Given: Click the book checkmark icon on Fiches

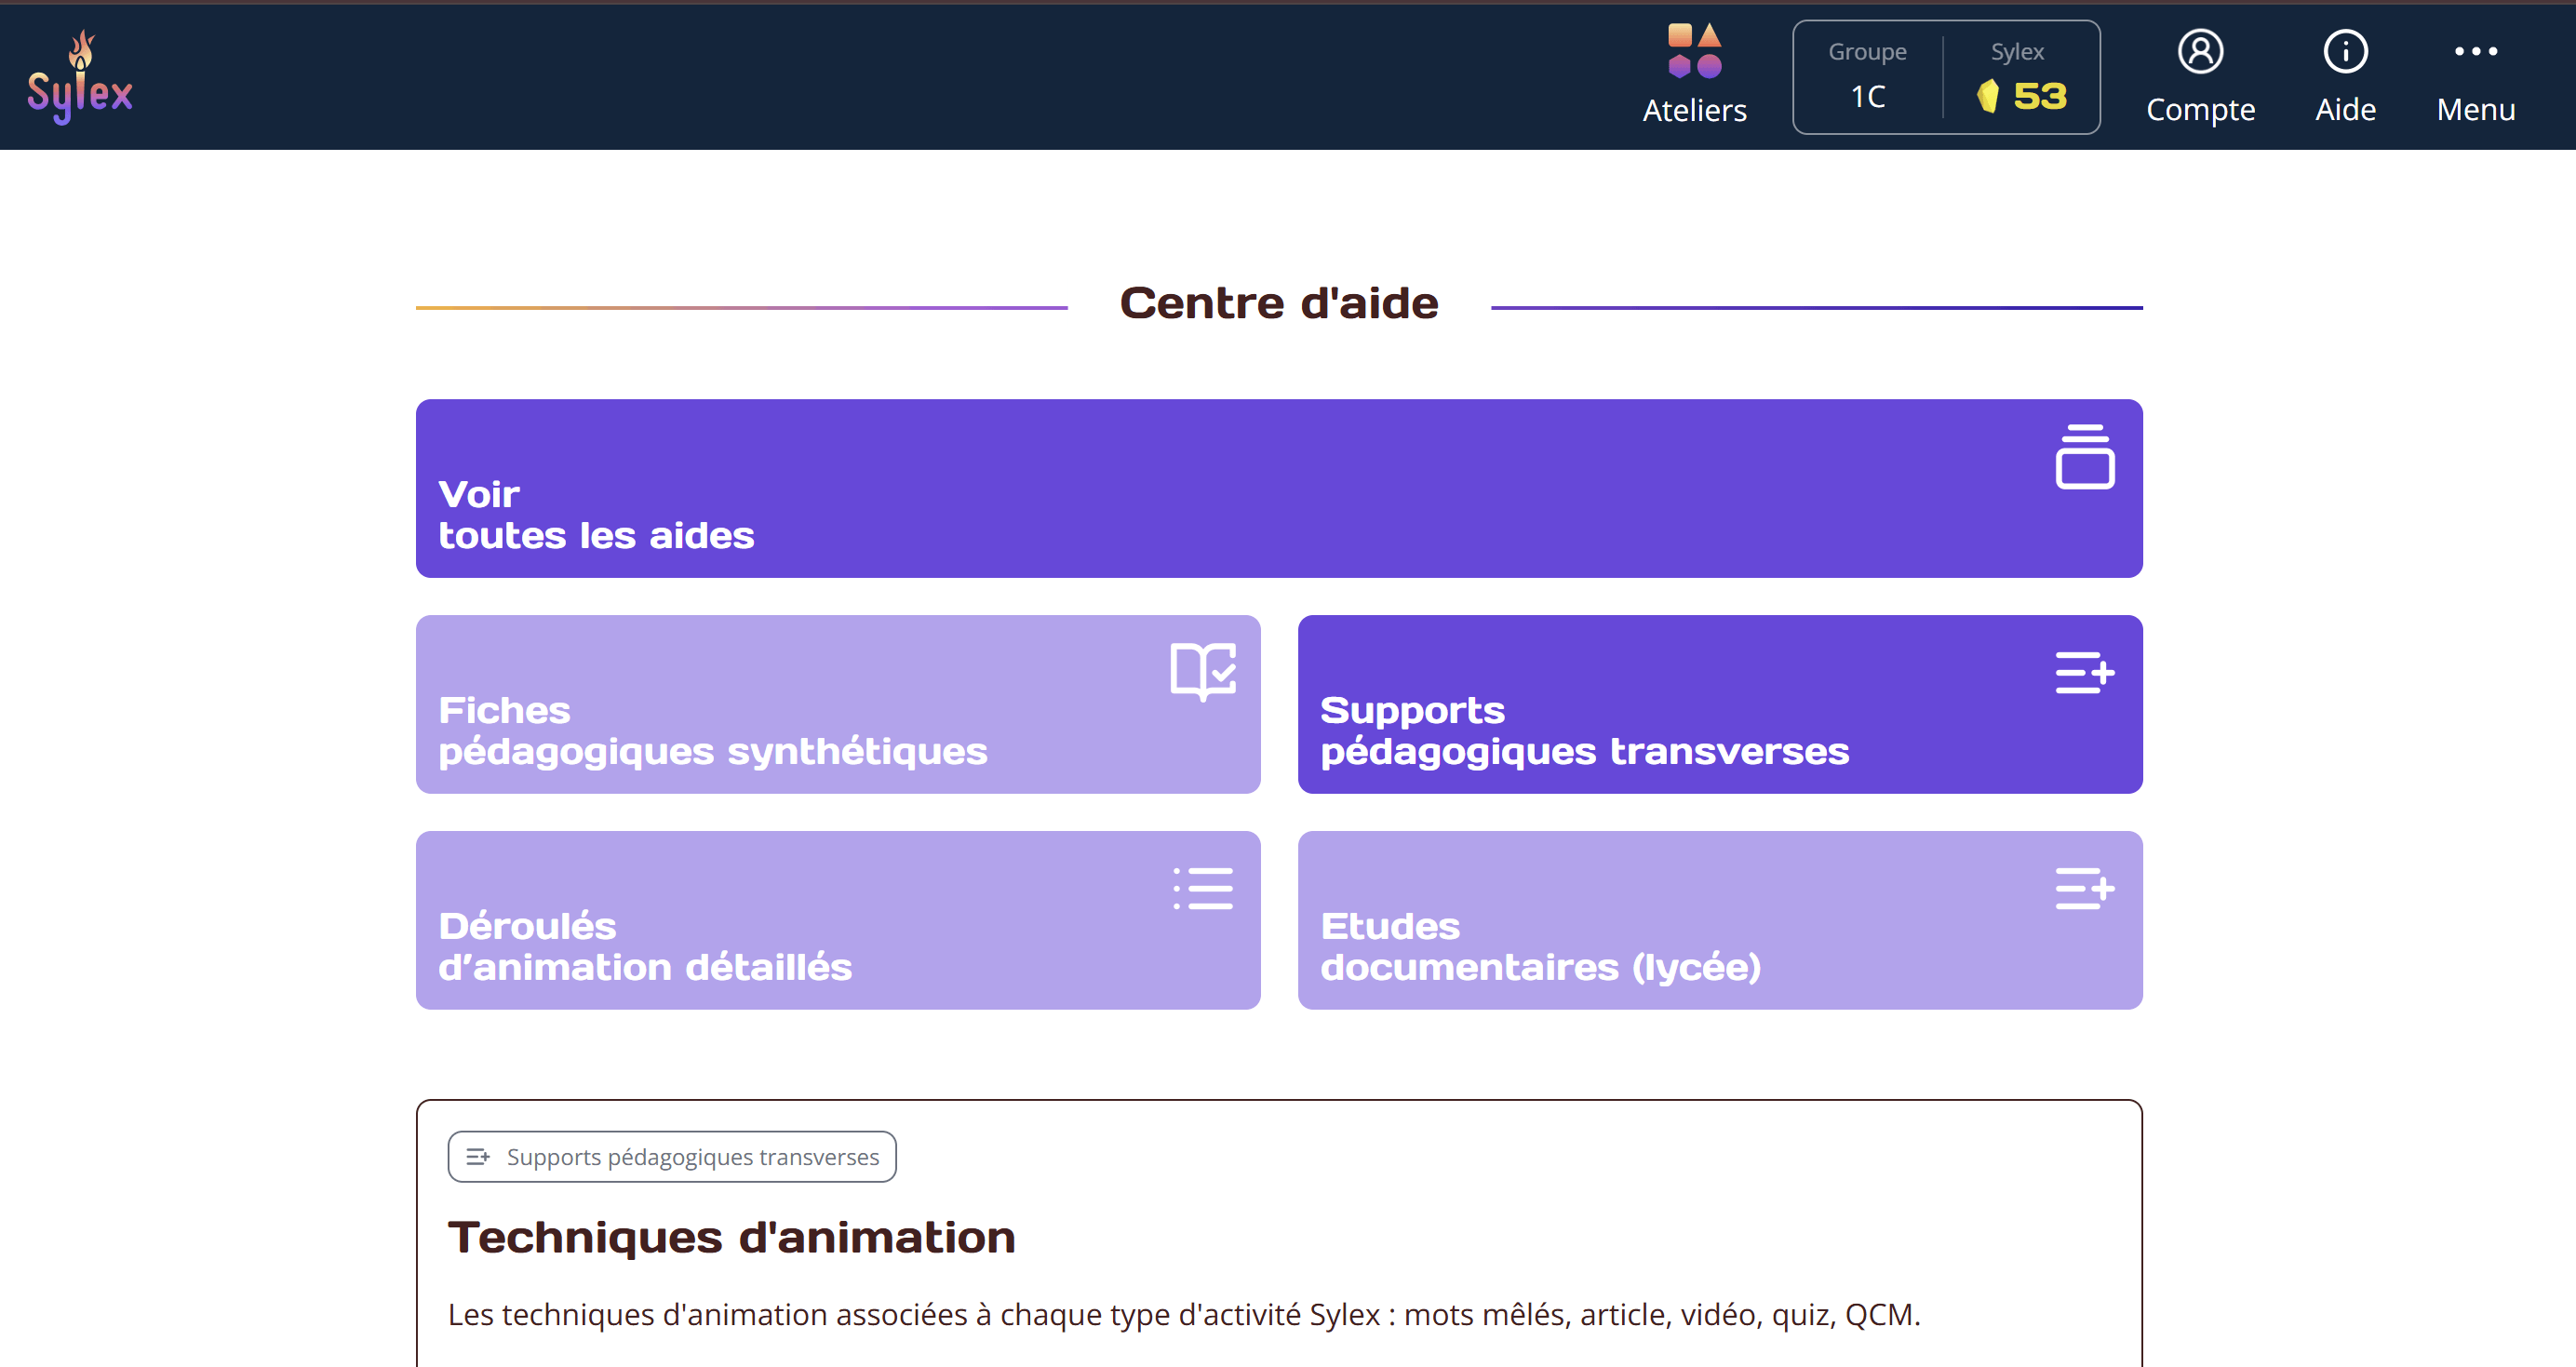Looking at the screenshot, I should pyautogui.click(x=1202, y=671).
